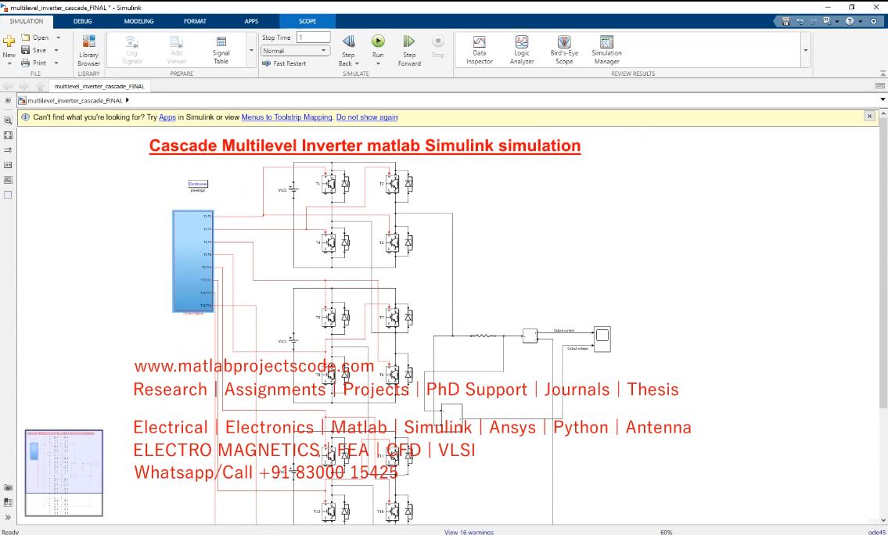The height and width of the screenshot is (535, 888).
Task: Click the explorer bar icon above the chevrons
Action: [x=8, y=502]
